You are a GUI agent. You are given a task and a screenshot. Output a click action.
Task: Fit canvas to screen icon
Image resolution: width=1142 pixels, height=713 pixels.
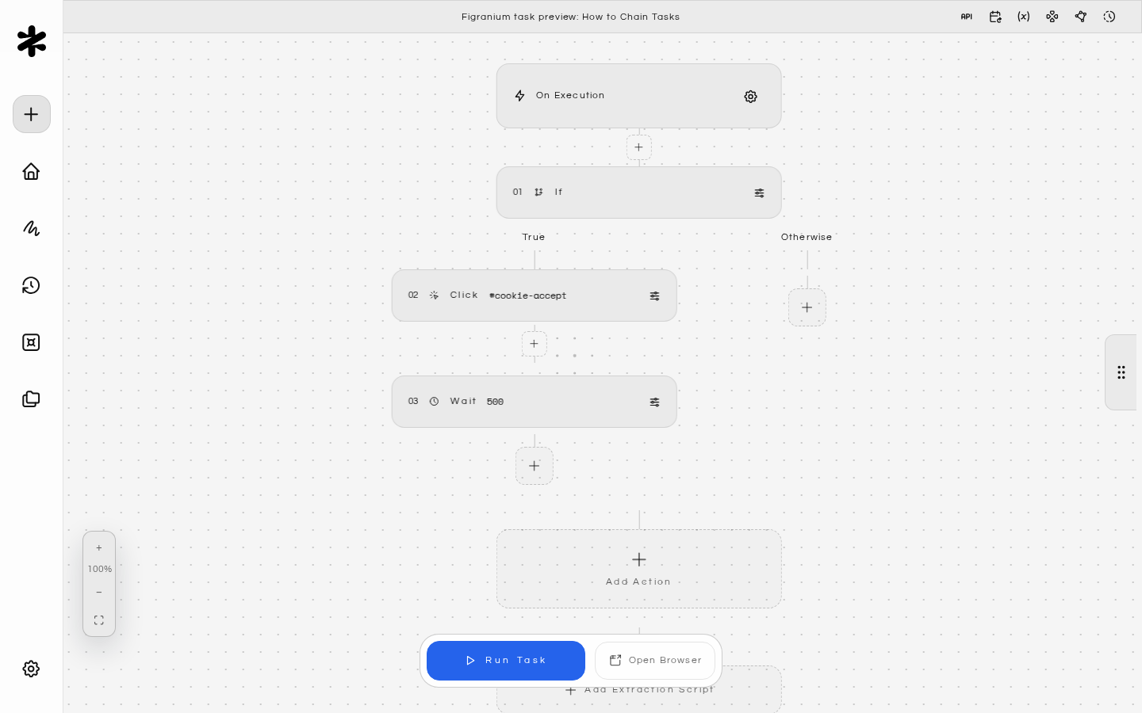tap(99, 620)
